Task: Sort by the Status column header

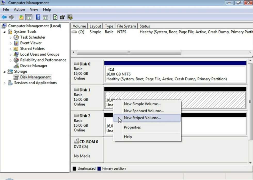Action: point(195,26)
